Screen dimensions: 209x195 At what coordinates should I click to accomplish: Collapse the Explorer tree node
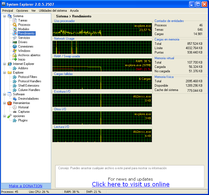[4, 73]
